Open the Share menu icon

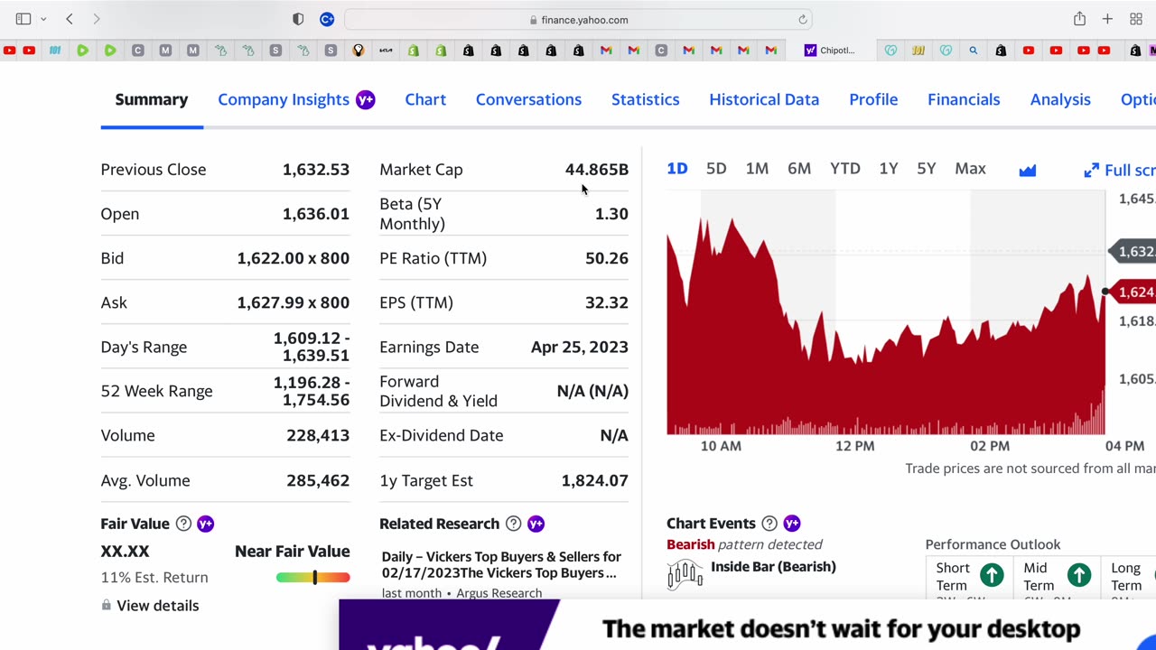point(1079,19)
